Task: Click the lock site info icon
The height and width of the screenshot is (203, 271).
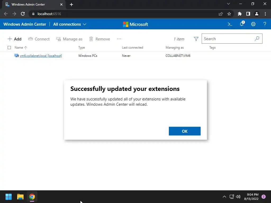Action: 33,14
